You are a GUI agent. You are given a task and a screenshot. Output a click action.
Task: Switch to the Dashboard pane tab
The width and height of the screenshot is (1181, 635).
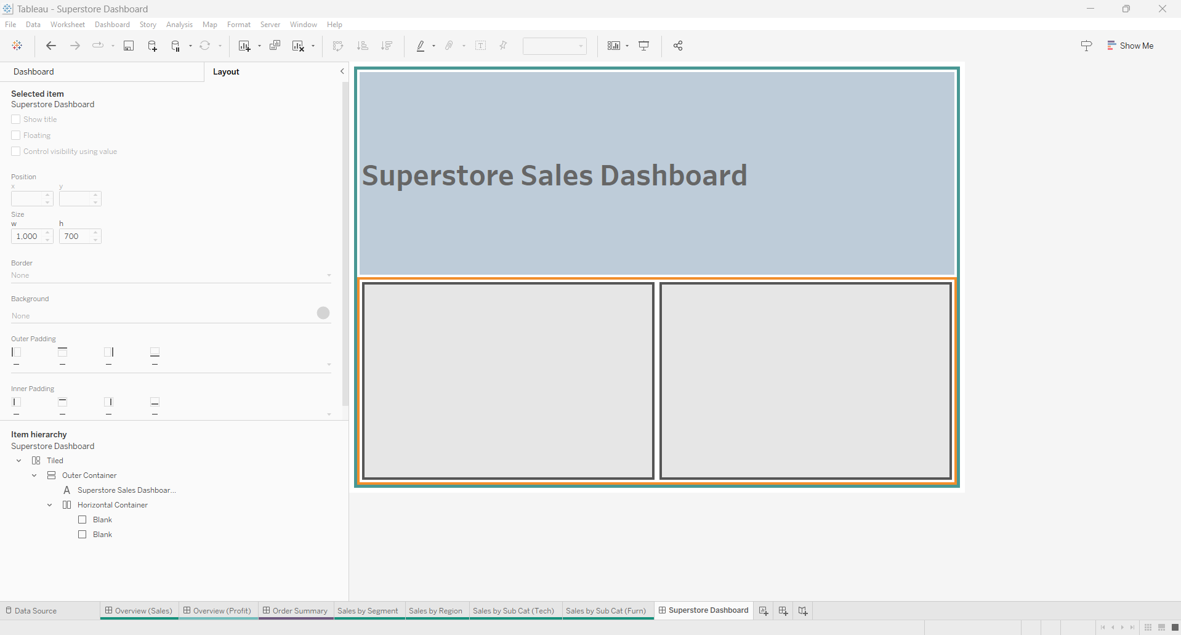(x=34, y=71)
